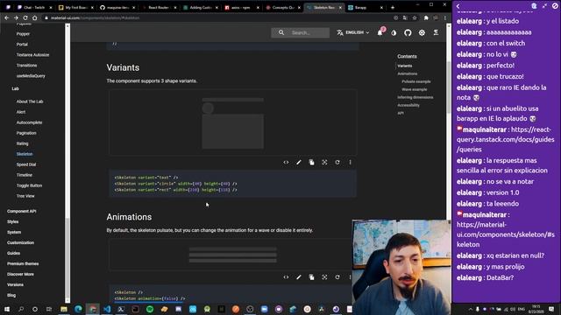Expand Guides section in sidebar

tap(13, 253)
